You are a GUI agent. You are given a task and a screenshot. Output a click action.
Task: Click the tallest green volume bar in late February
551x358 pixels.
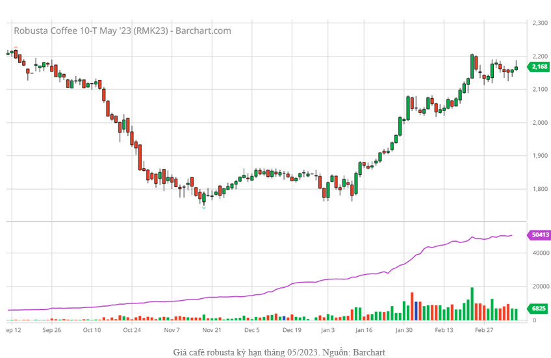click(472, 303)
